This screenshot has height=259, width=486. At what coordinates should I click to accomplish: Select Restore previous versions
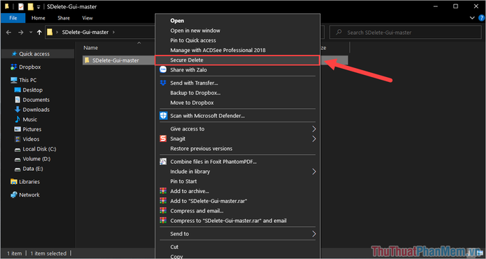[201, 149]
